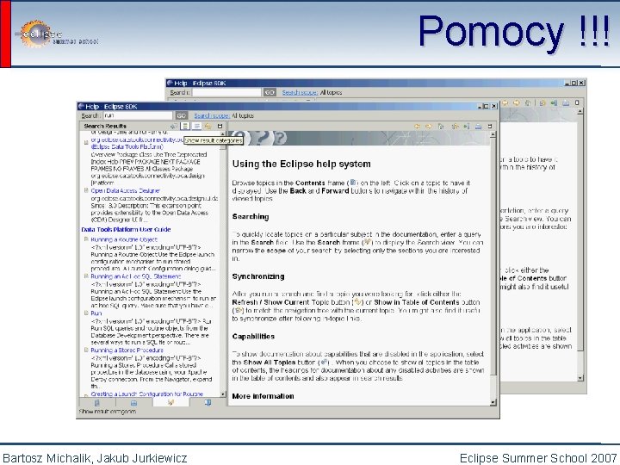Click the yellow icon in Search Results toolbar
Image resolution: width=620 pixels, height=465 pixels.
(x=208, y=126)
